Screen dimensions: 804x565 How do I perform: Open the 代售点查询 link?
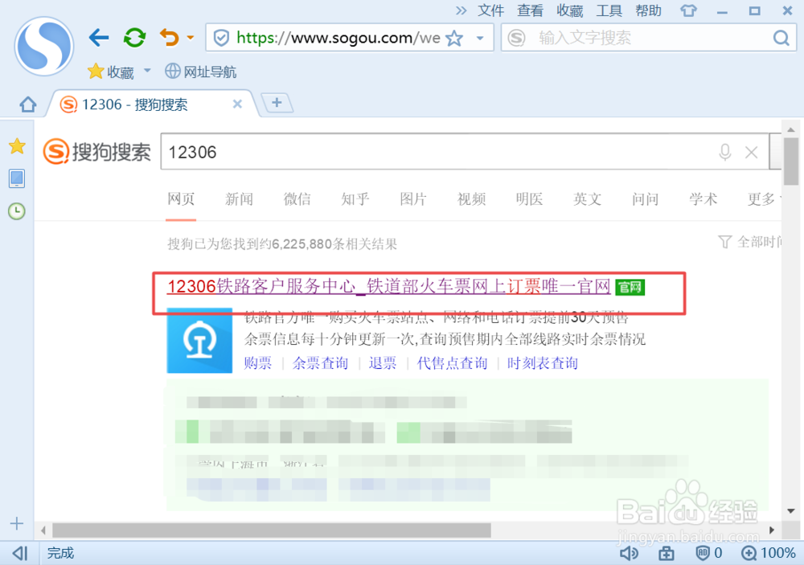pos(452,363)
